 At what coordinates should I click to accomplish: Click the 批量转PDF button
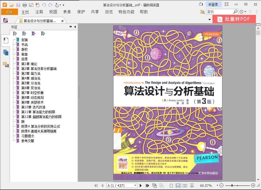[x=234, y=19]
